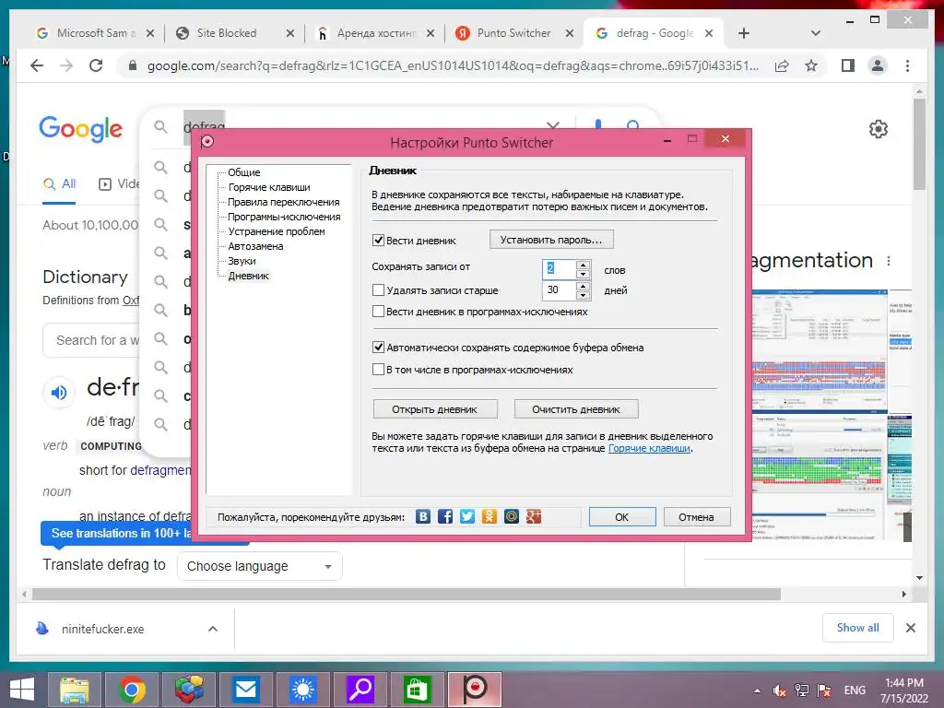Uncheck the "Вести дневник" checkbox
The height and width of the screenshot is (708, 944).
(x=378, y=241)
